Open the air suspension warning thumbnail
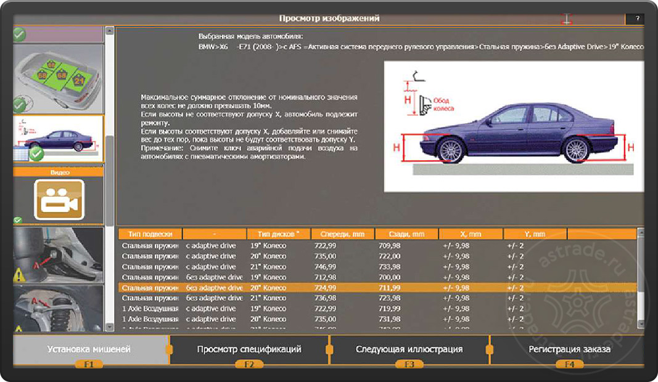 (x=59, y=255)
